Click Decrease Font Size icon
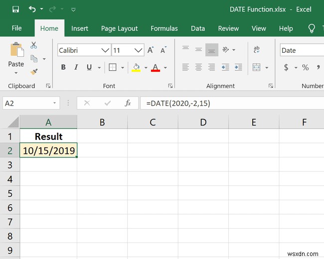 163,50
